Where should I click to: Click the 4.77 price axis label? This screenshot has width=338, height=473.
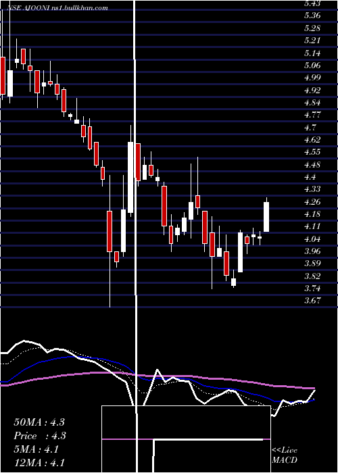click(x=312, y=115)
